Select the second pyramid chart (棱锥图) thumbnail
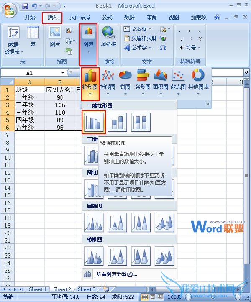This screenshot has width=251, height=302. coord(117,256)
